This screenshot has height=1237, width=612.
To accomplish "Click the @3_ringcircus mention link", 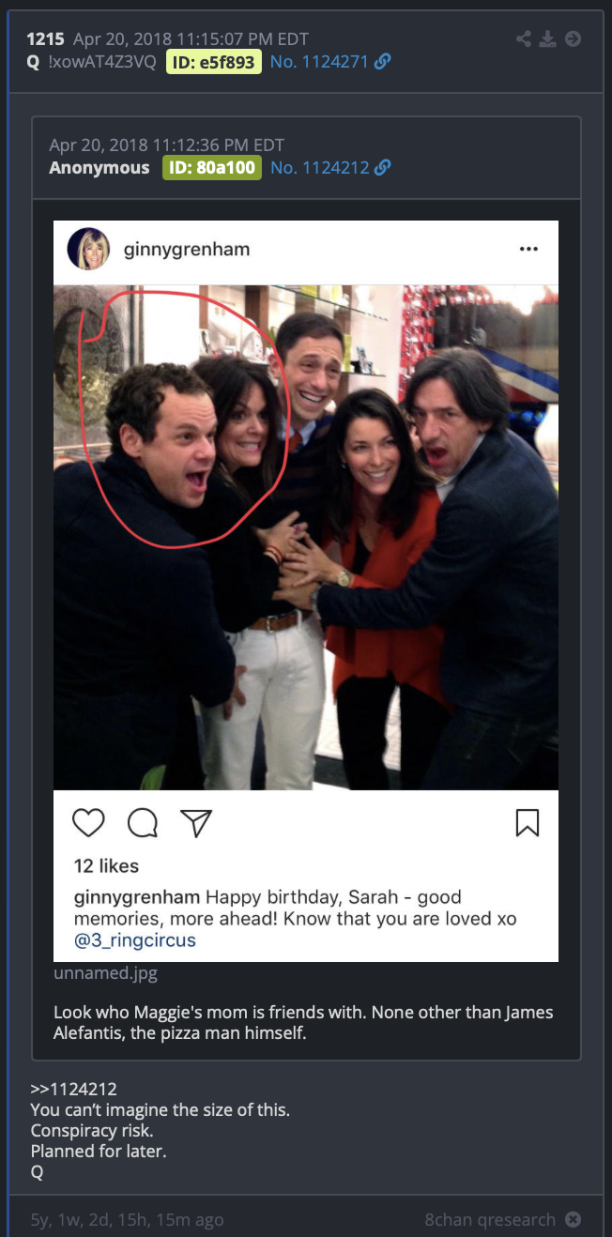I will [135, 940].
